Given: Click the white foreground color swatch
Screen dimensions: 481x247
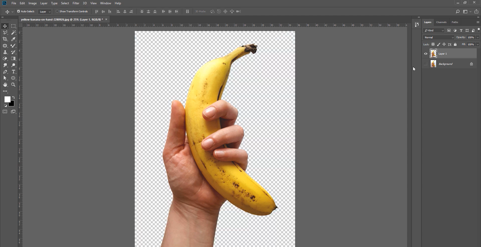Looking at the screenshot, I should 7,100.
